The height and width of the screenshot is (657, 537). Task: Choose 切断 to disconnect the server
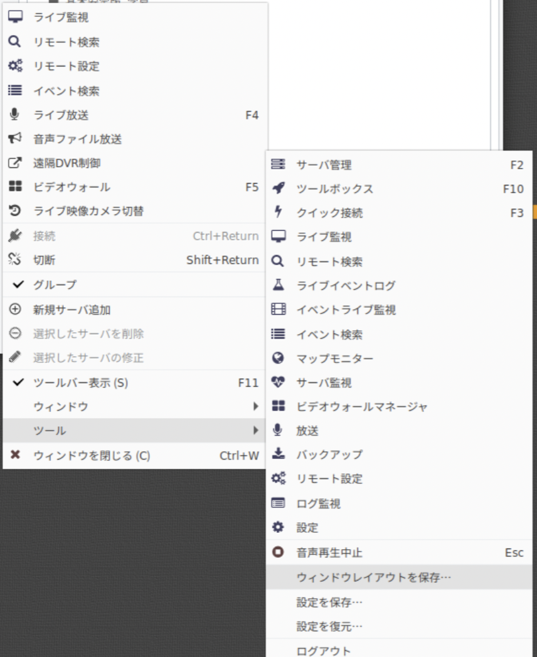[44, 260]
